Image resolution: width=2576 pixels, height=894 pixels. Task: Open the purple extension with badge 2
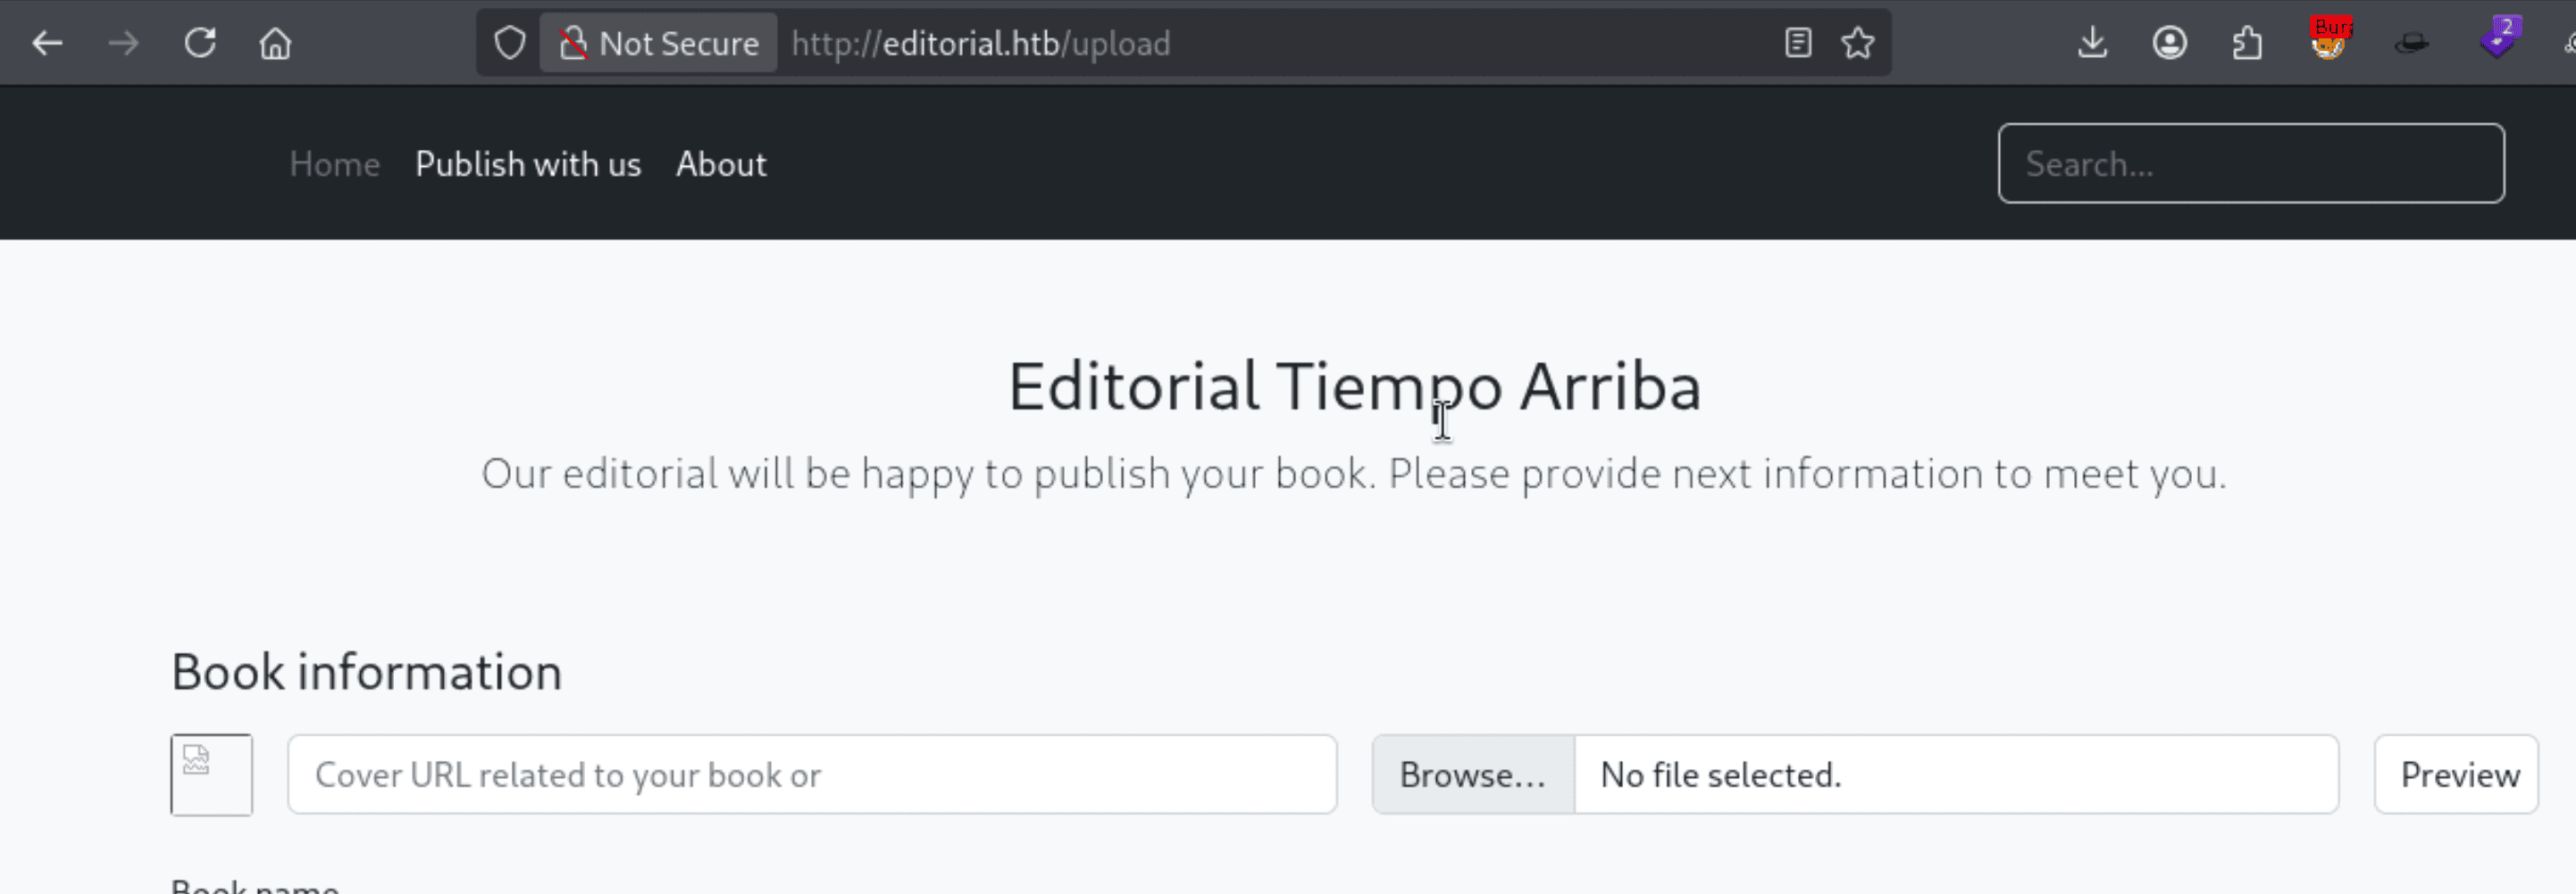2500,40
